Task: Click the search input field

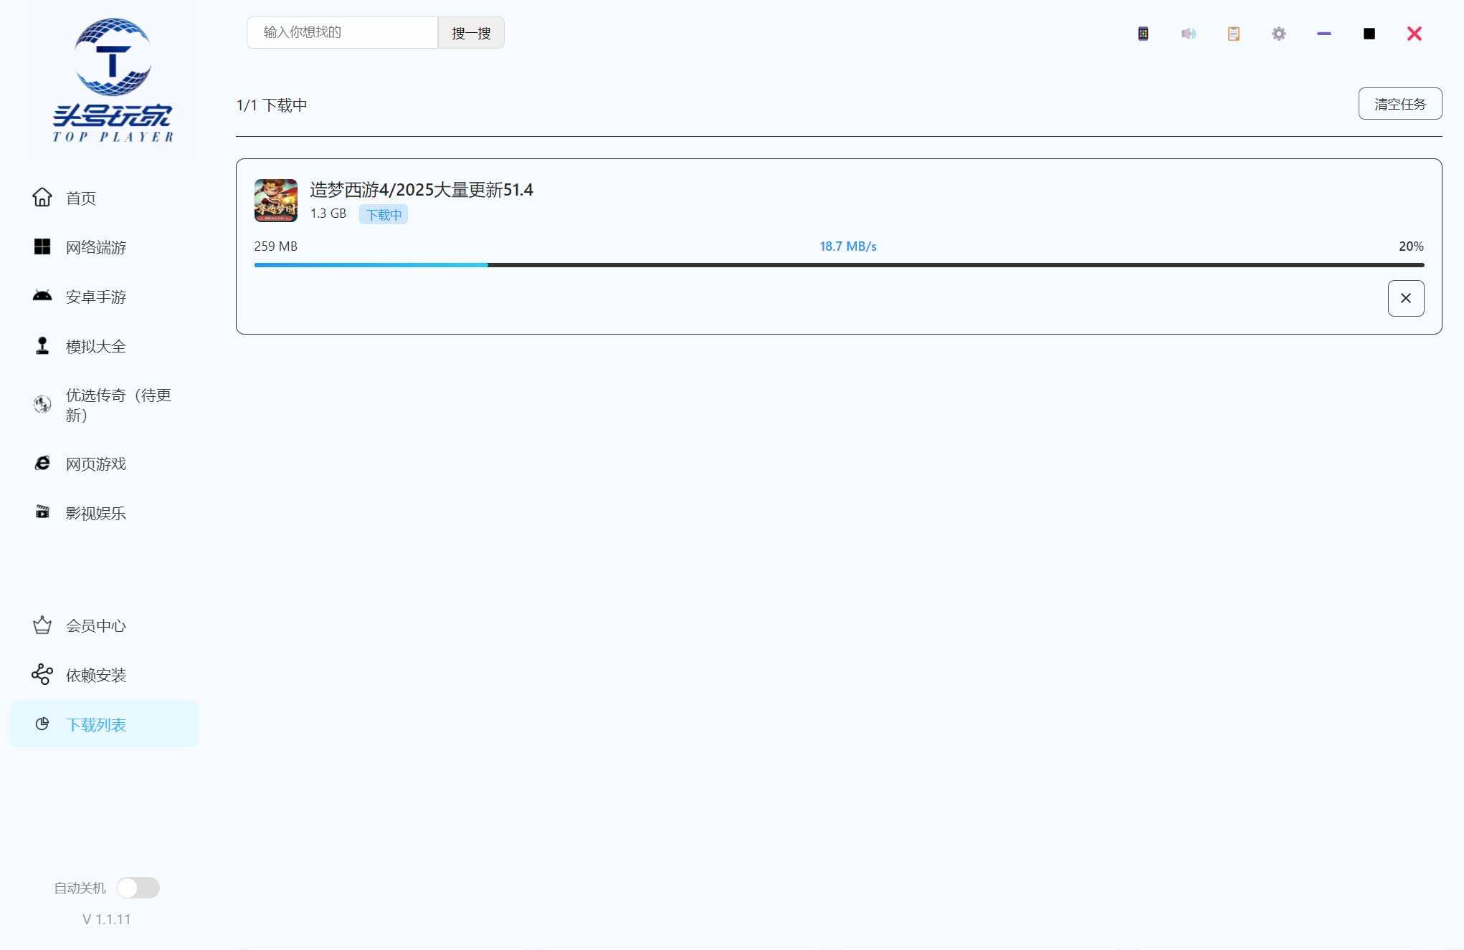Action: pos(342,32)
